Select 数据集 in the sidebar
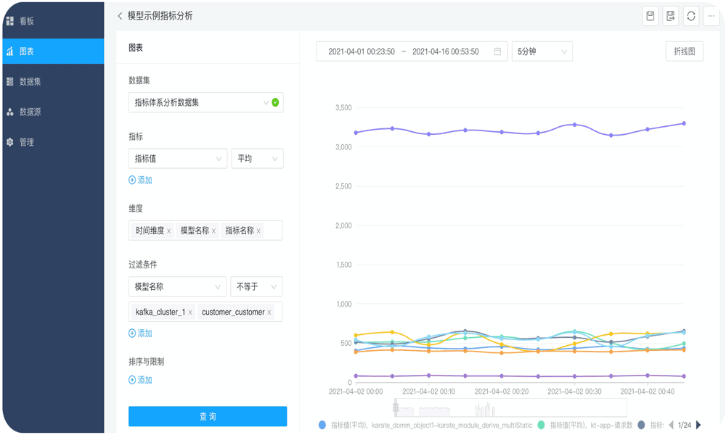This screenshot has height=435, width=726. 29,82
